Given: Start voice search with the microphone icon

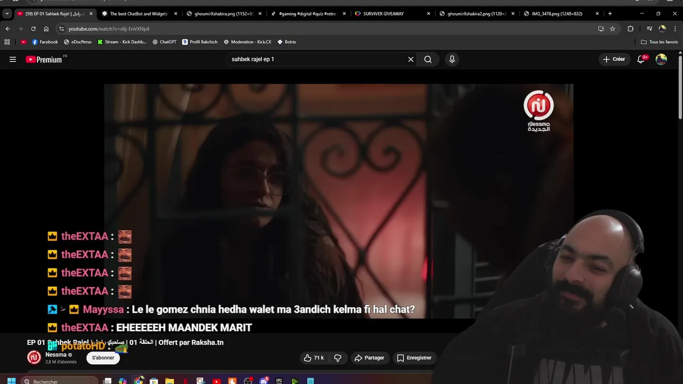Looking at the screenshot, I should (452, 59).
